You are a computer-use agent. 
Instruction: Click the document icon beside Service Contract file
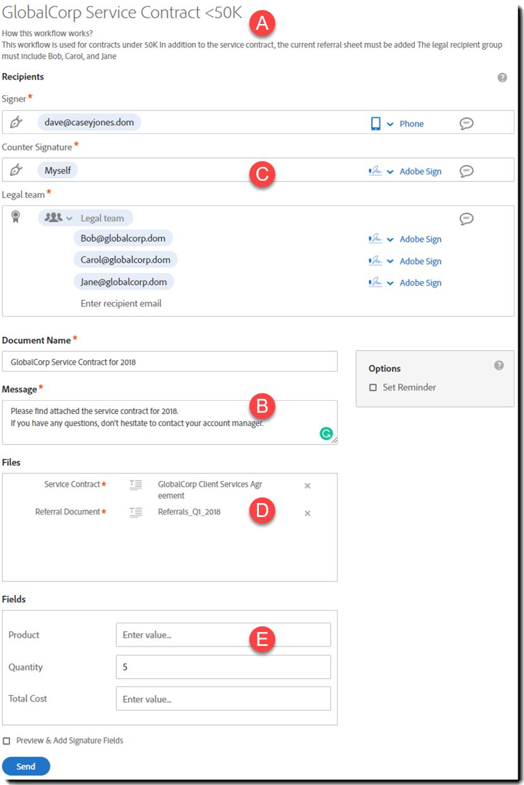[136, 485]
